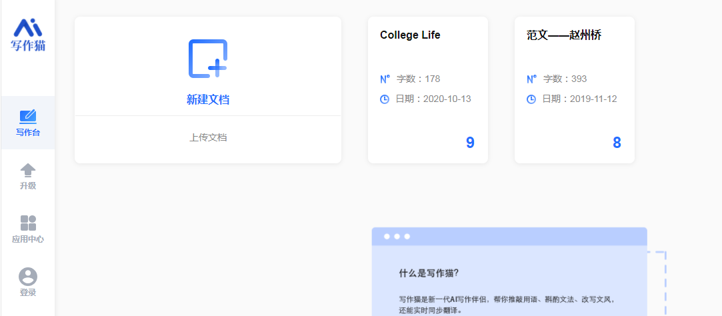Click the score 9 on College Life card

pos(470,143)
